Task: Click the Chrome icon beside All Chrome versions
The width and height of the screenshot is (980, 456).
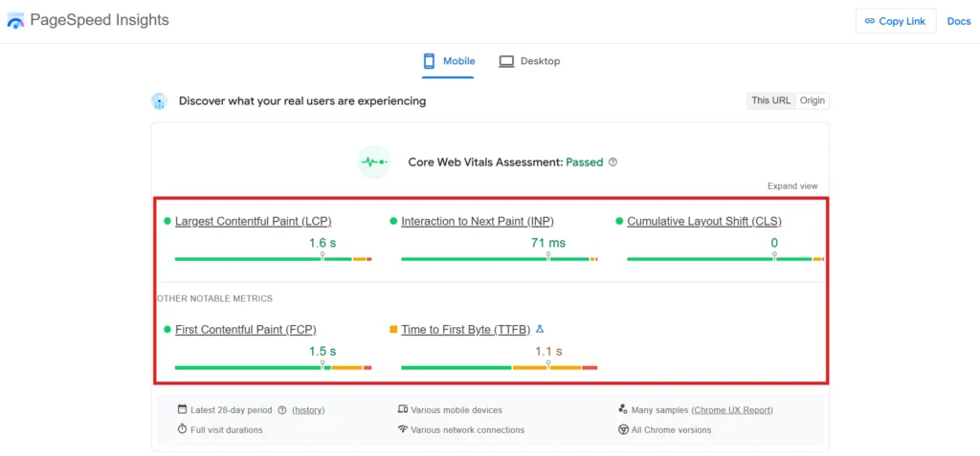Action: pyautogui.click(x=623, y=429)
